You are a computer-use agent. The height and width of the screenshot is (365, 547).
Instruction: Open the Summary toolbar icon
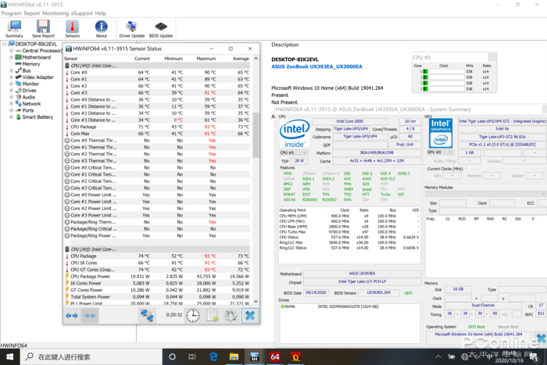(x=14, y=27)
